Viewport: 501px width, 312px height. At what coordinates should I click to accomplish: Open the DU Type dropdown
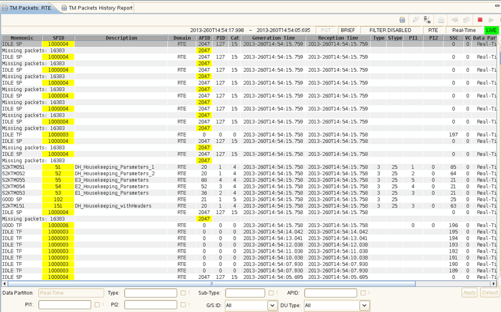364,305
